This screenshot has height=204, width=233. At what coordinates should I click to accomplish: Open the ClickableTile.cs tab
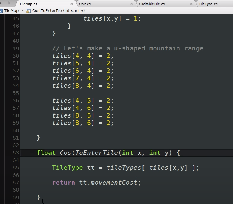pos(152,4)
